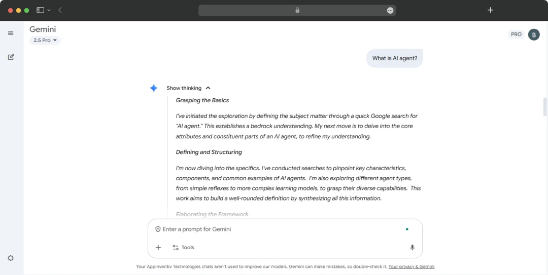Click the browser address bar
This screenshot has height=275, width=548.
297,11
